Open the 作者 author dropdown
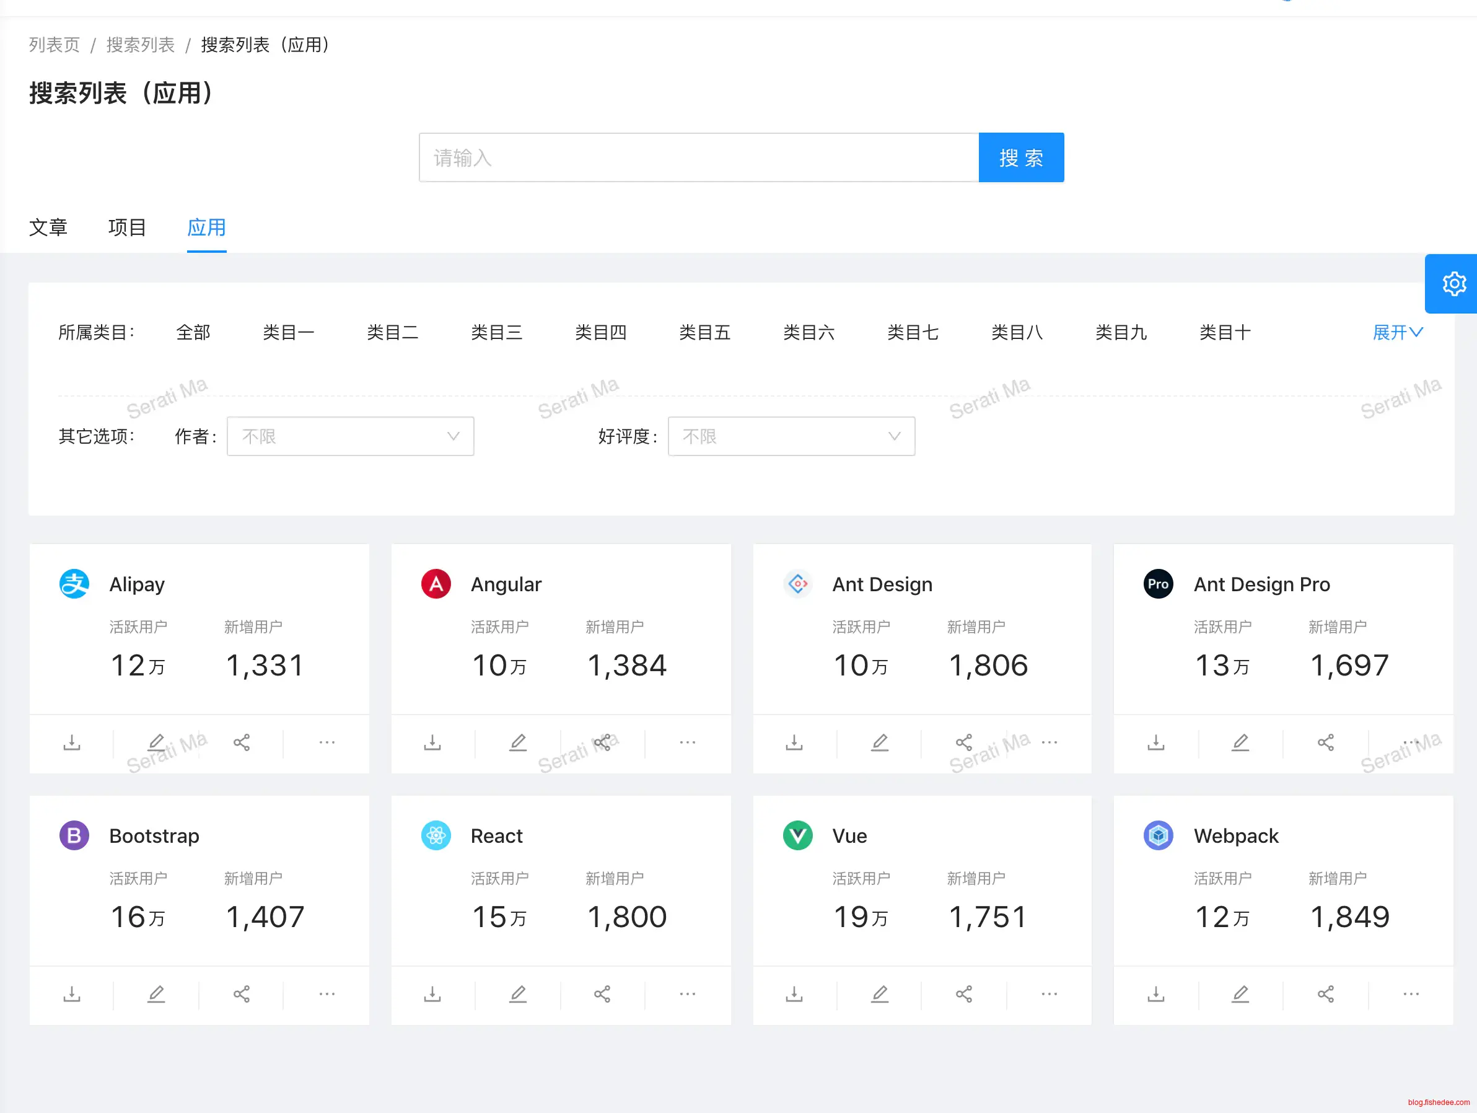The image size is (1477, 1113). point(350,436)
